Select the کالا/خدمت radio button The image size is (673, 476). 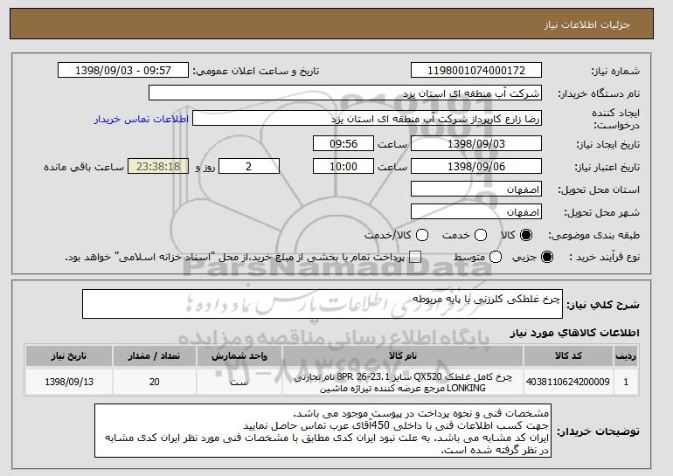coord(422,235)
